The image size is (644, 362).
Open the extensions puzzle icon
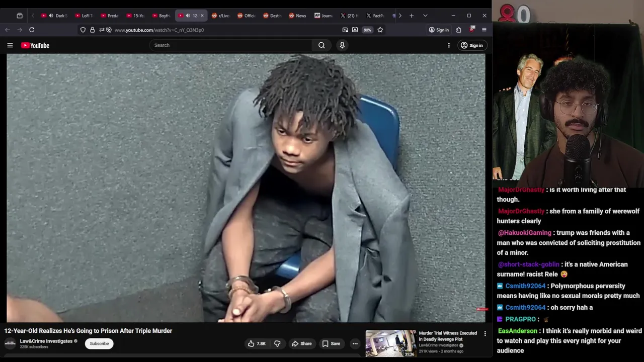coord(458,30)
